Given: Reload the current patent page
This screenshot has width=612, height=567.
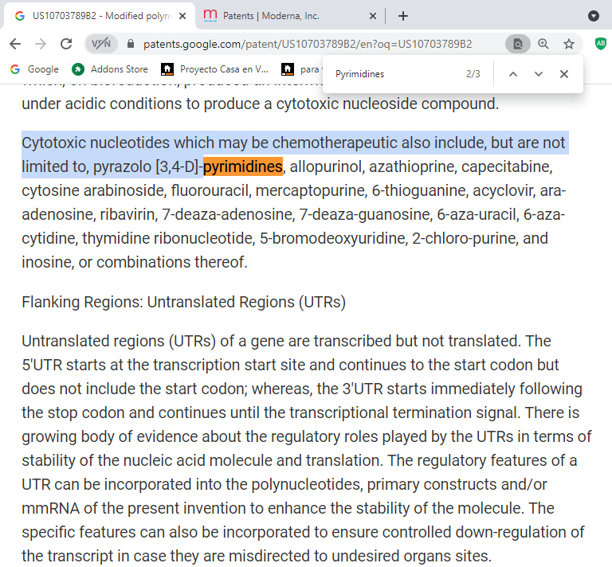Looking at the screenshot, I should [x=66, y=44].
